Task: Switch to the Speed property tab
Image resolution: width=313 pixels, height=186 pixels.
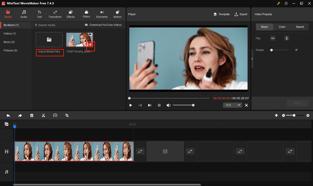Action: pos(300,27)
